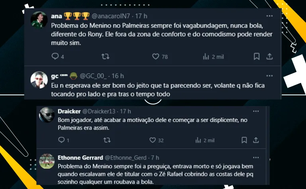Image resolution: width=306 pixels, height=189 pixels.
Task: Open more options on gc's tweet
Action: coord(269,76)
